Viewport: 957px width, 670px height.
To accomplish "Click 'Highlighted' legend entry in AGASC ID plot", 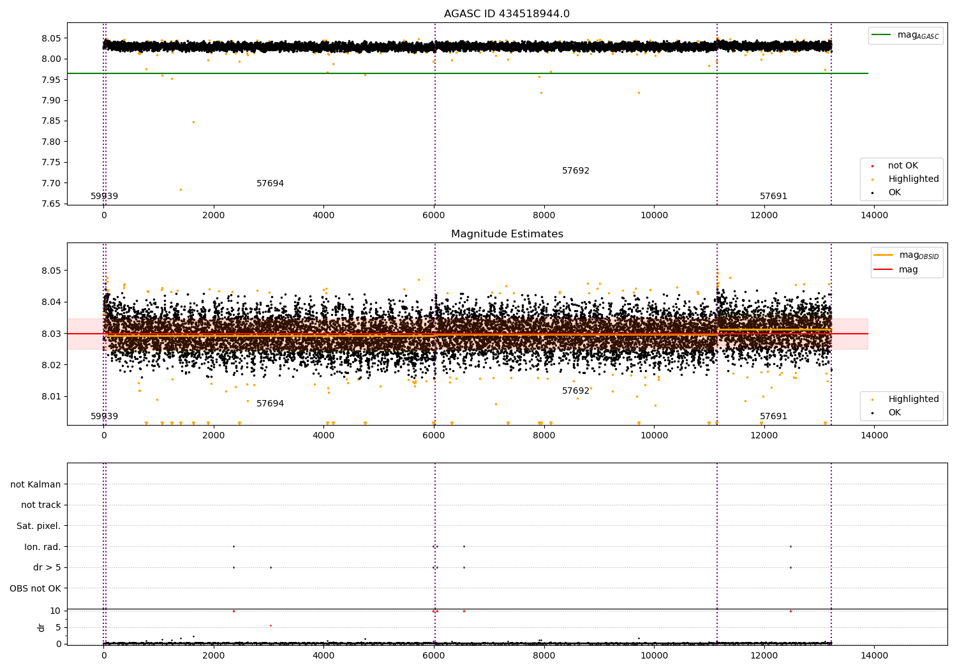I will (x=914, y=179).
